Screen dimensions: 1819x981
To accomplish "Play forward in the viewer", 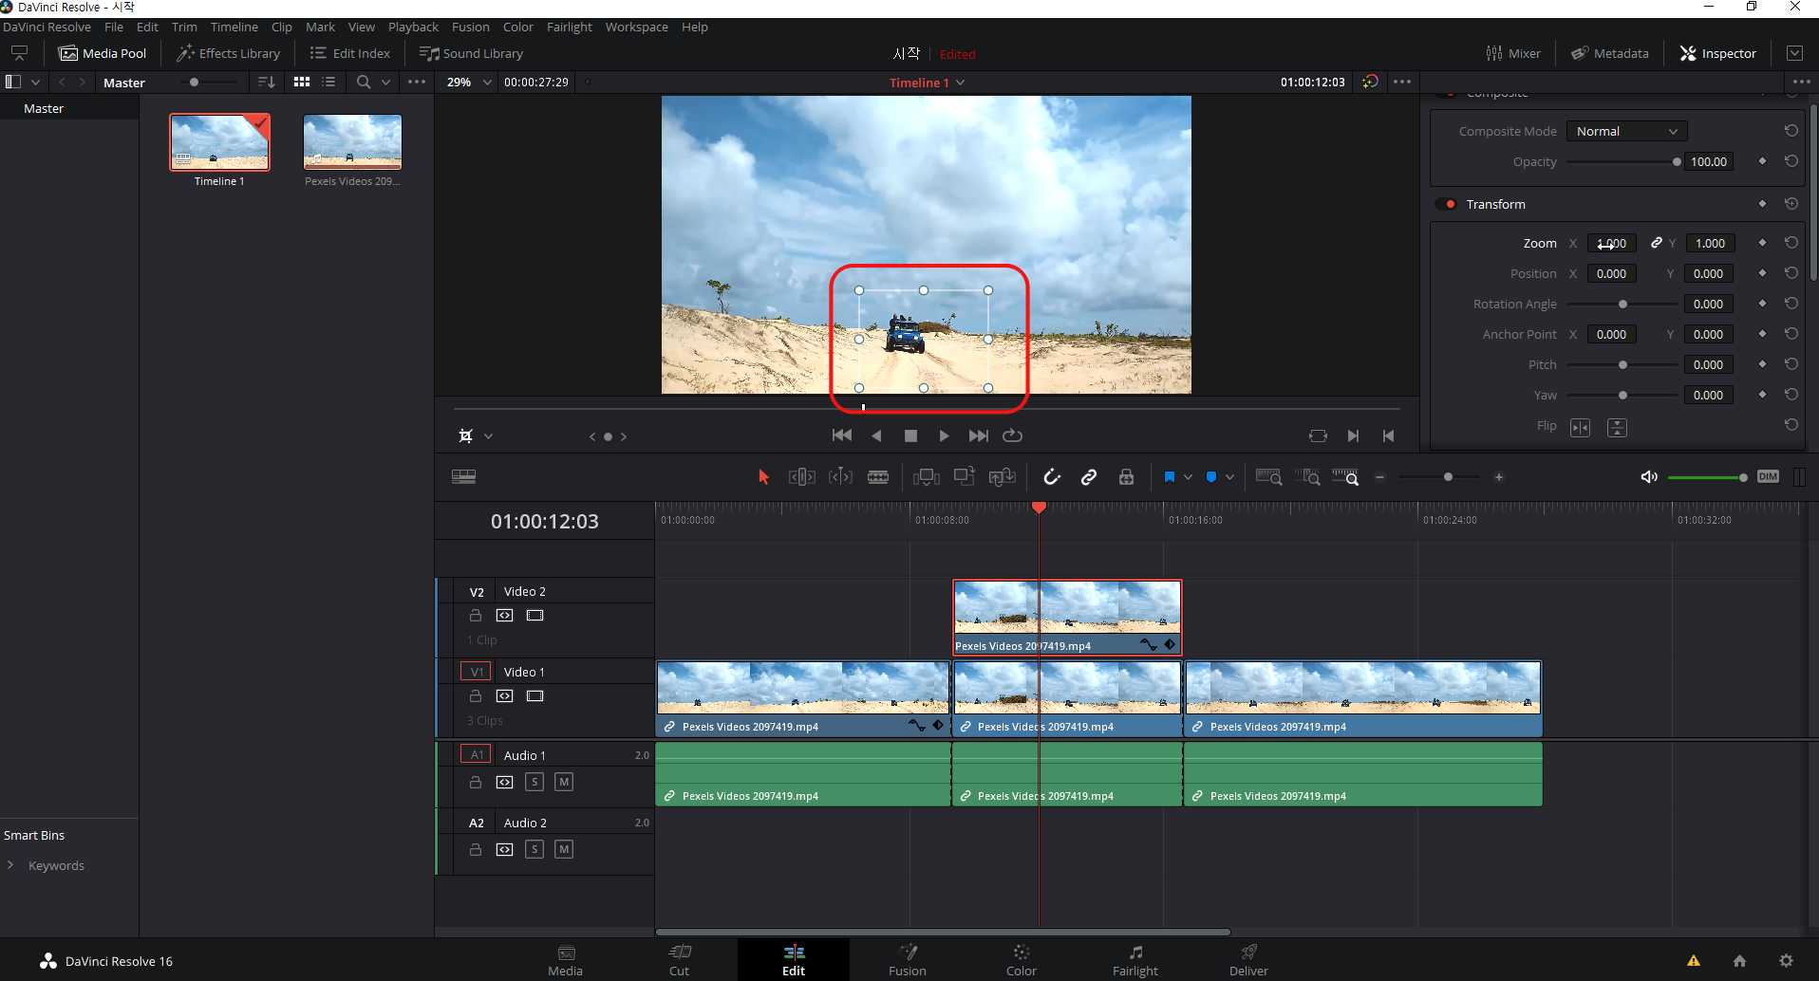I will [x=944, y=436].
